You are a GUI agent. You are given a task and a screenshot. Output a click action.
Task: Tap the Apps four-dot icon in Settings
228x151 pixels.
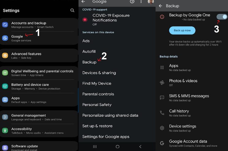[5, 100]
